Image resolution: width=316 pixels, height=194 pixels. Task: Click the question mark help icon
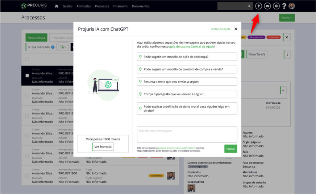point(284,6)
